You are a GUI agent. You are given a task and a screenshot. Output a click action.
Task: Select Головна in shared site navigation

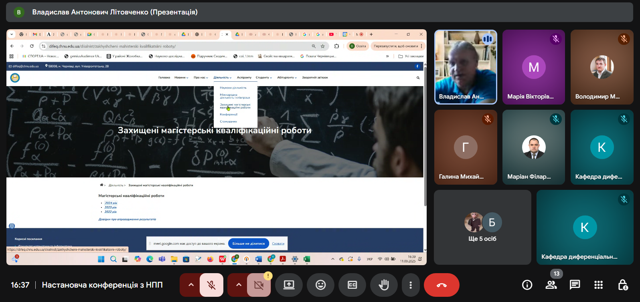coord(164,78)
